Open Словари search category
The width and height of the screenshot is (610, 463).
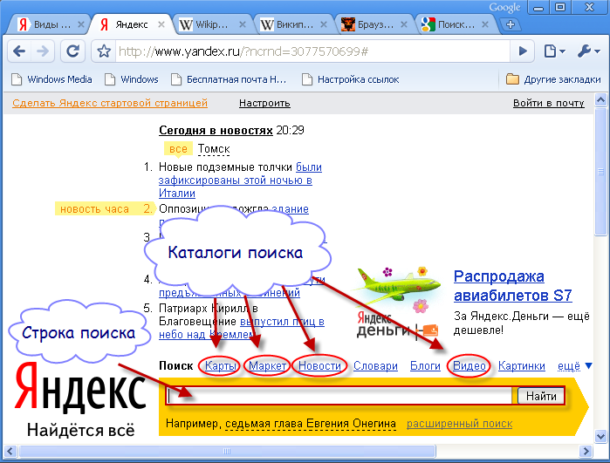[375, 366]
